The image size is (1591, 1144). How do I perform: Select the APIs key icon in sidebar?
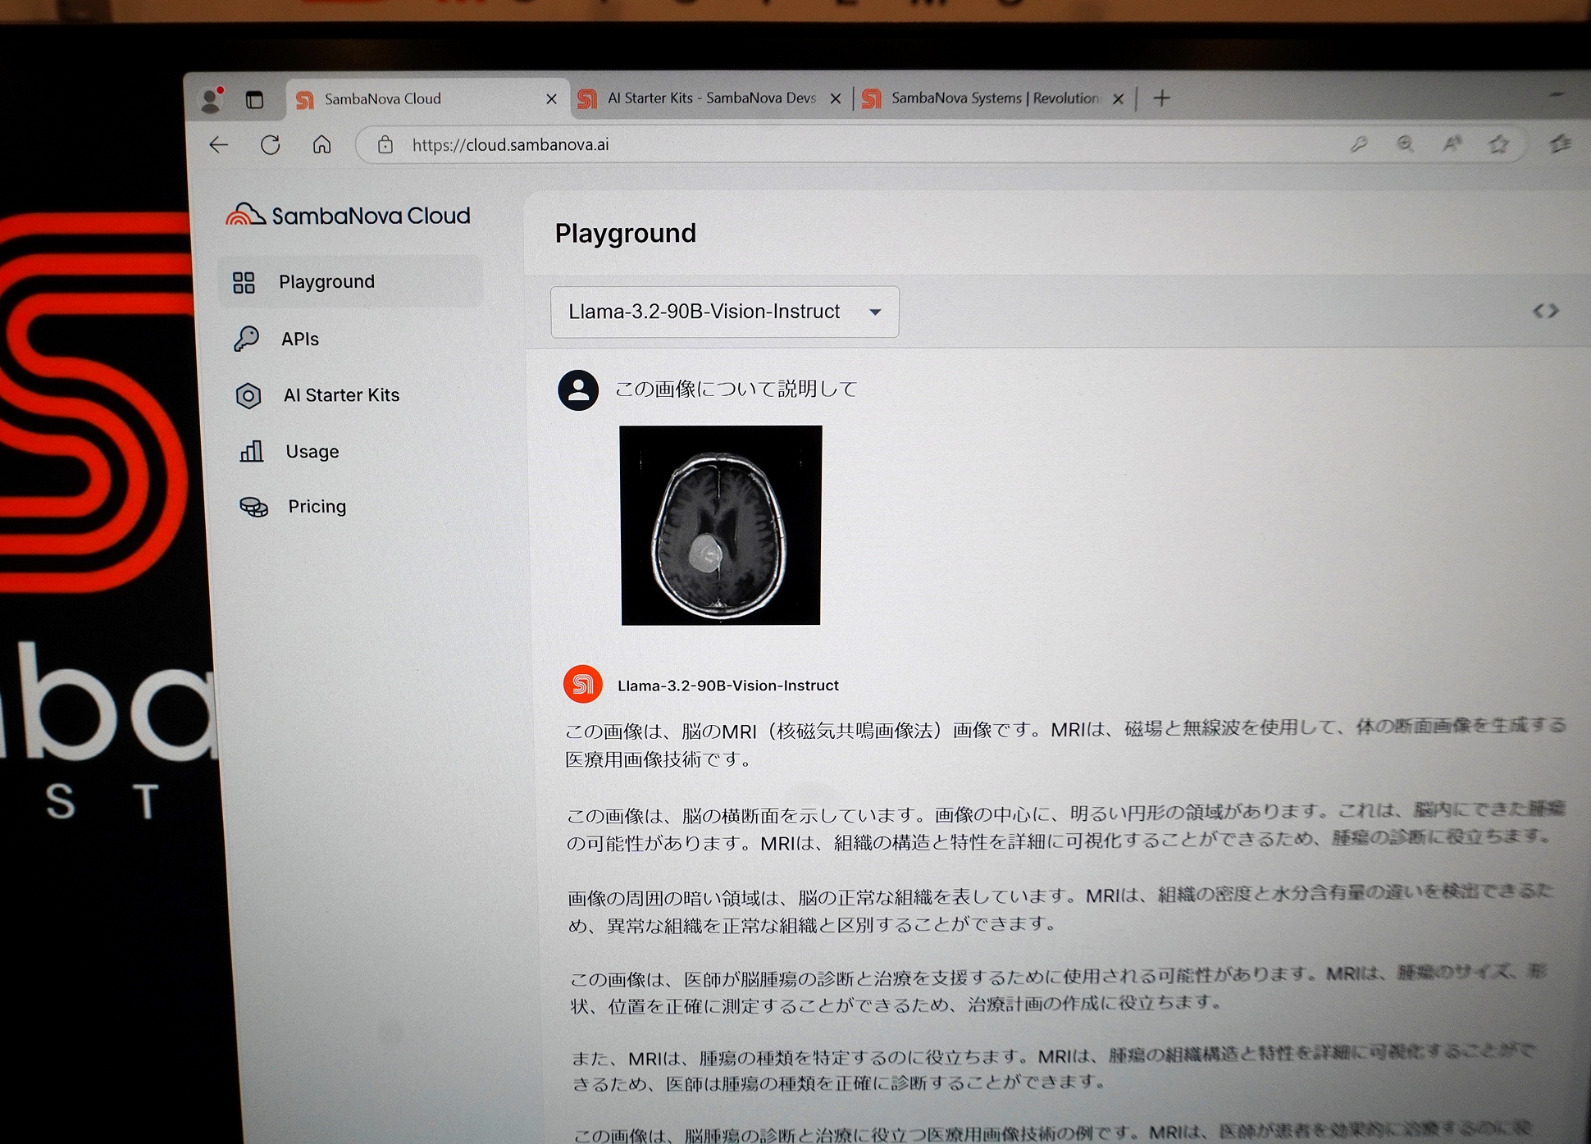pos(248,339)
